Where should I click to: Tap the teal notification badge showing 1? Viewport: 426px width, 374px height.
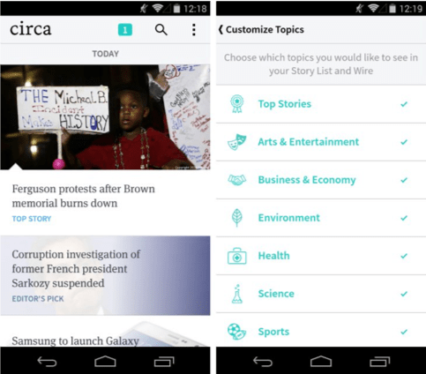pyautogui.click(x=125, y=30)
